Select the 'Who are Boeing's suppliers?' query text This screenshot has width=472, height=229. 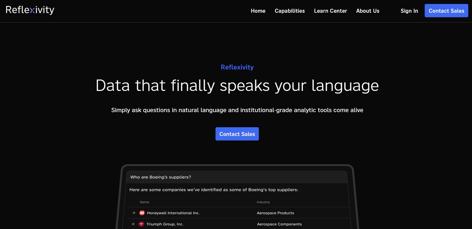coord(161,177)
